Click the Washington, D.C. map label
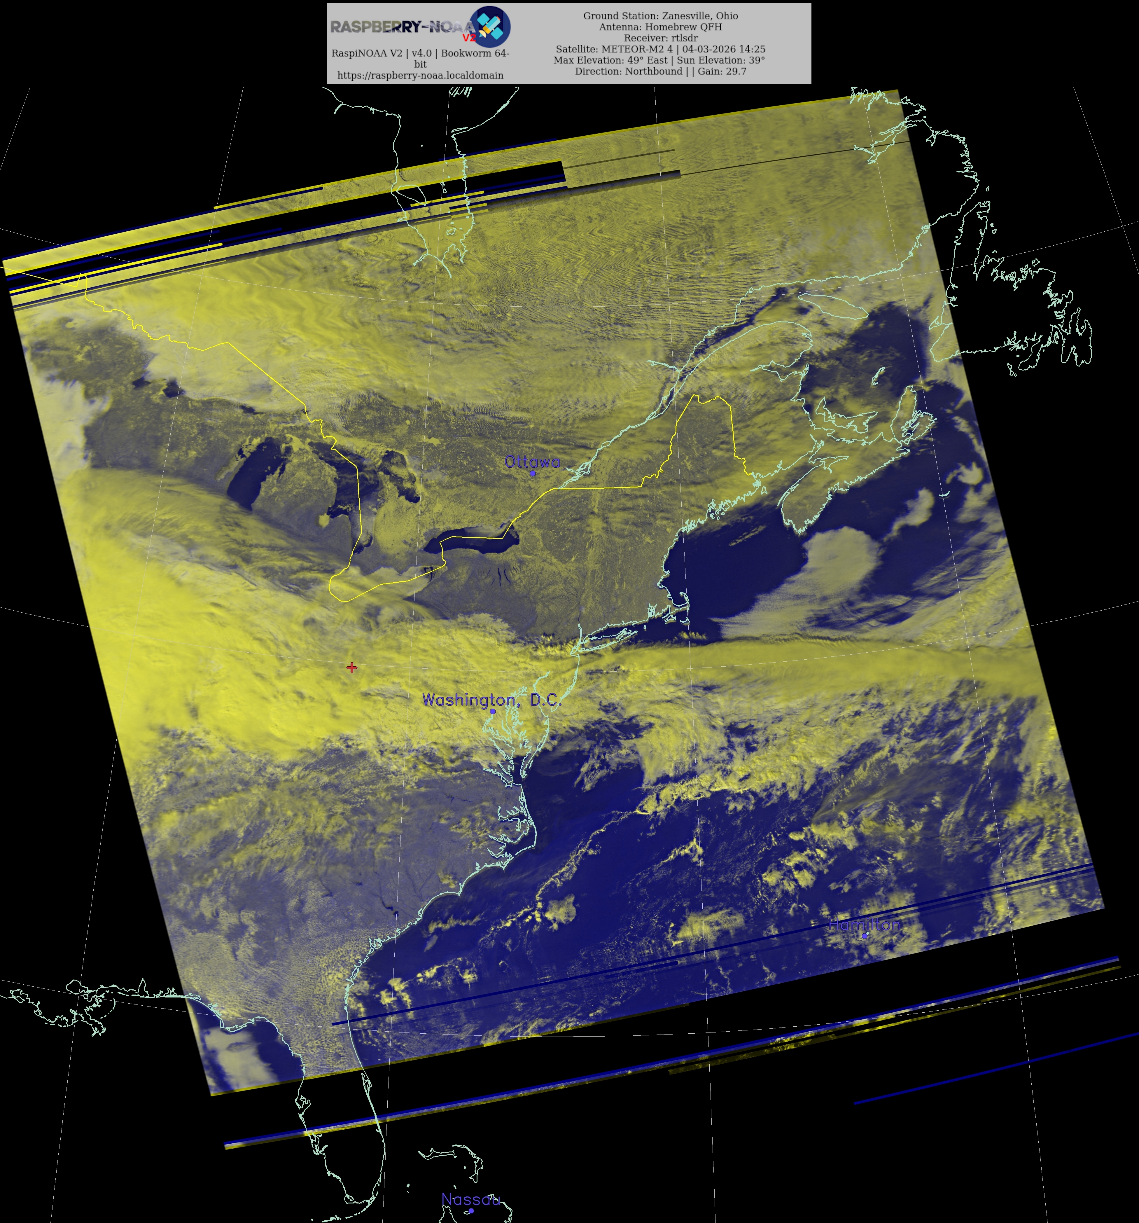Screen dimensions: 1139x1223 pyautogui.click(x=491, y=700)
